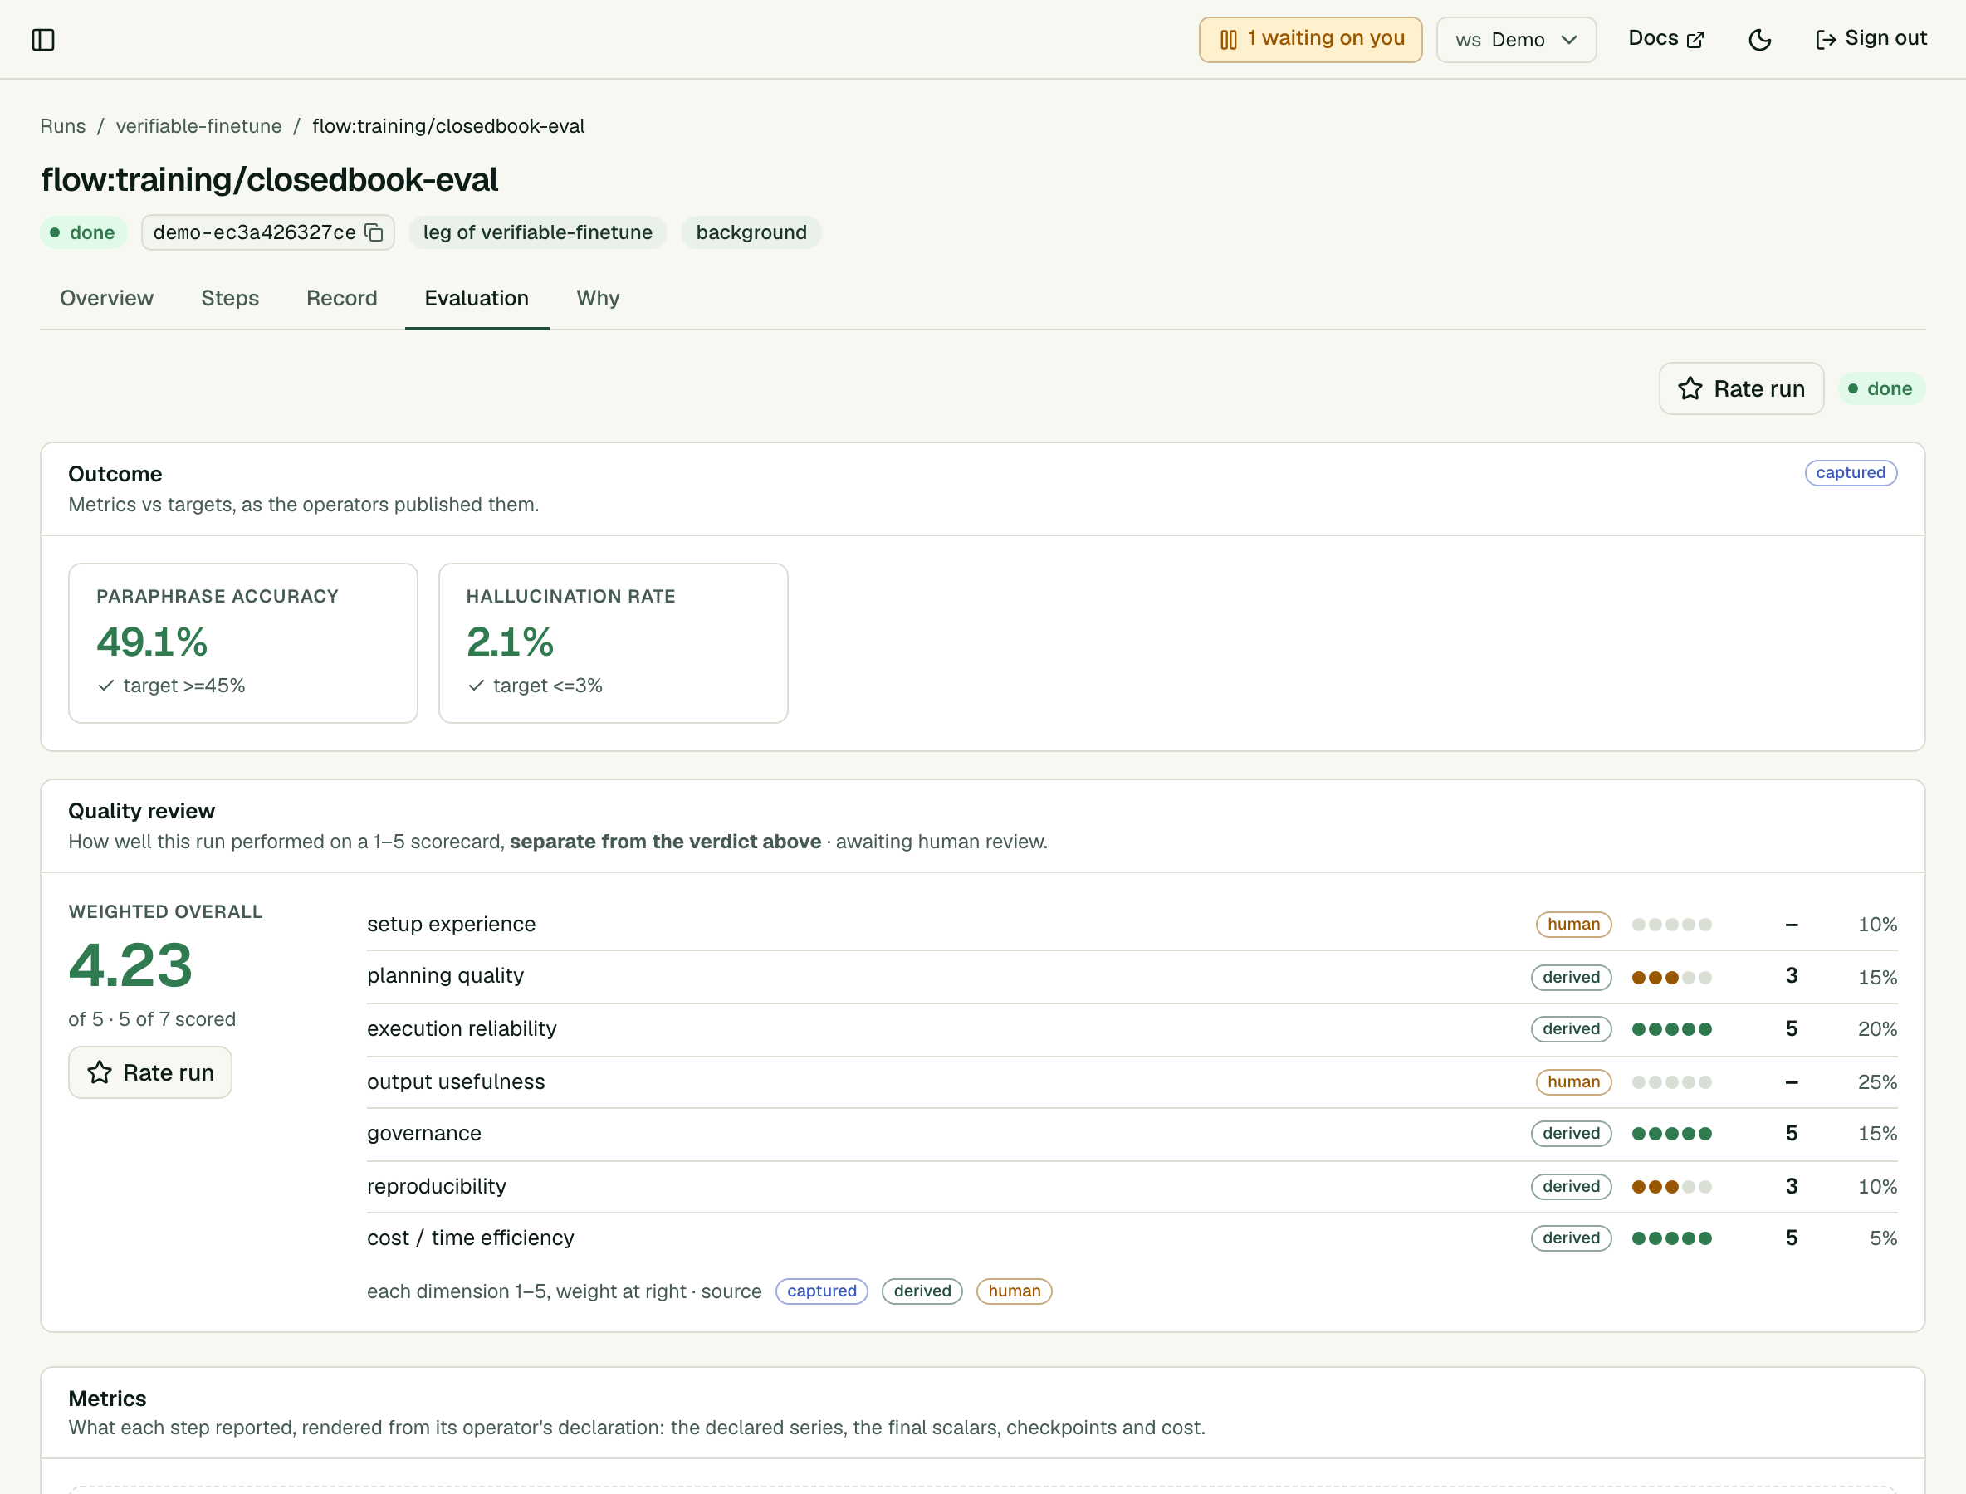Copy run ID demo-ec3a426327ce
The width and height of the screenshot is (1966, 1494).
tap(374, 232)
